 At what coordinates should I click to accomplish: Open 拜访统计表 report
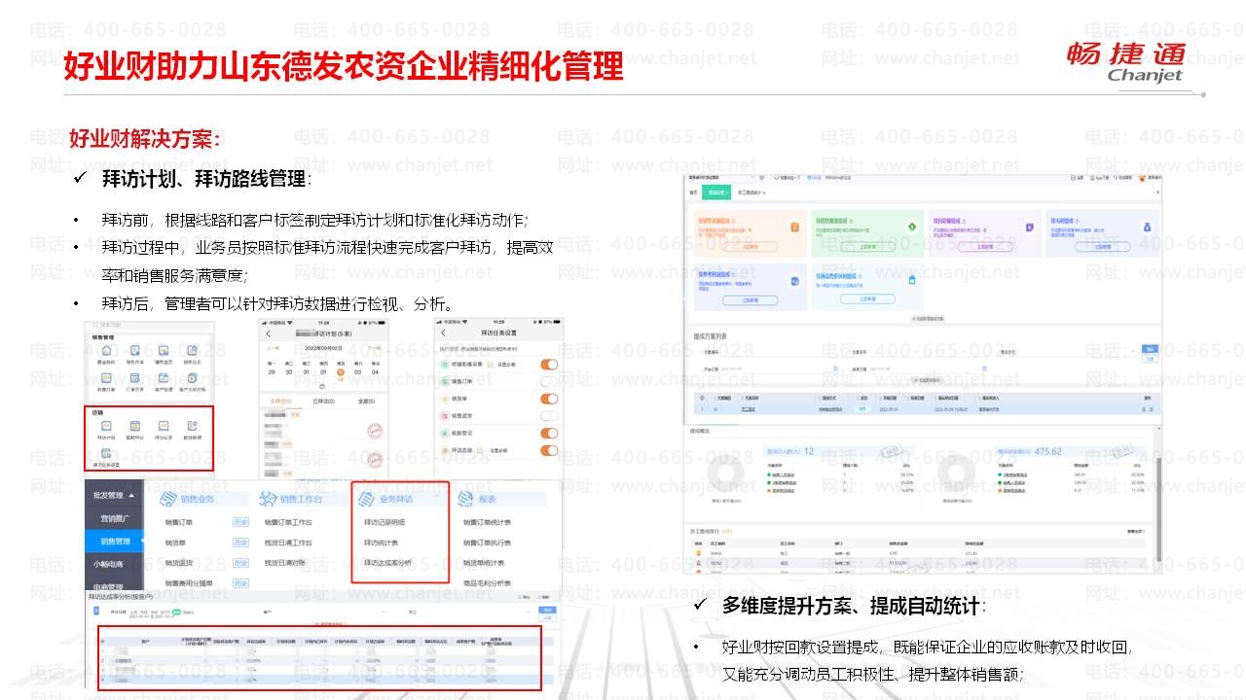point(381,542)
